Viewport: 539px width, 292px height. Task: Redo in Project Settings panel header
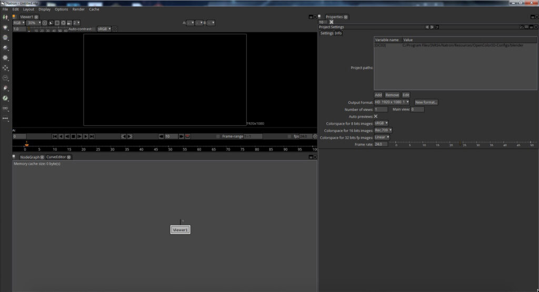[x=432, y=27]
